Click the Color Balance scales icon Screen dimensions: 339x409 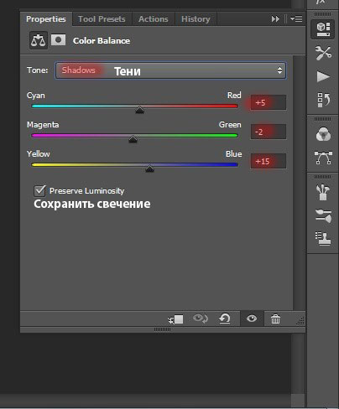39,40
